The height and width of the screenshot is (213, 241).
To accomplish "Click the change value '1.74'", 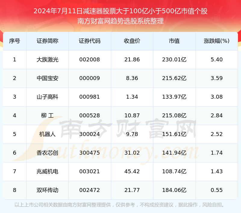I will pos(217,153).
